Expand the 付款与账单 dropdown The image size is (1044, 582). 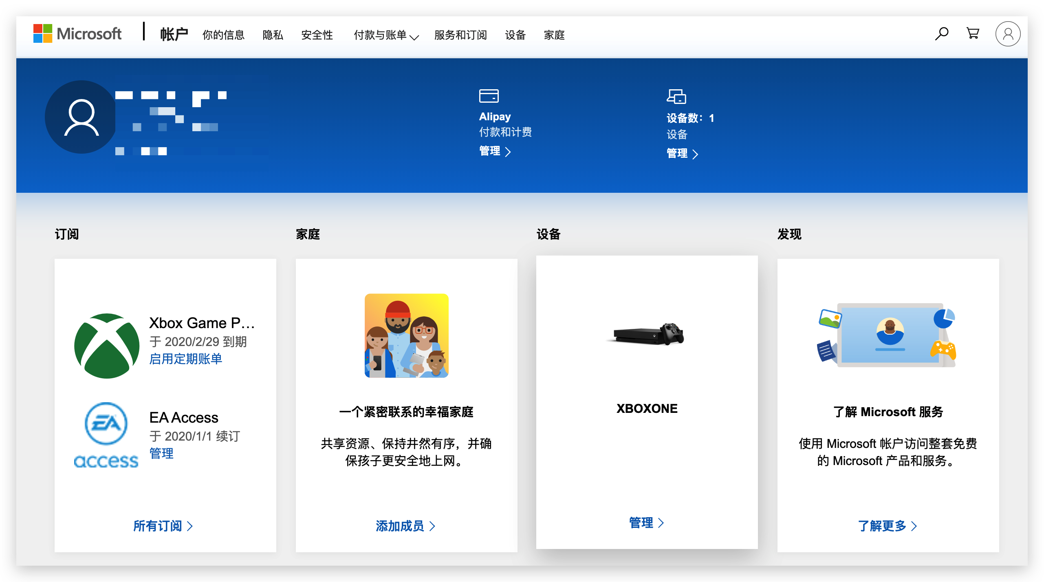[386, 35]
